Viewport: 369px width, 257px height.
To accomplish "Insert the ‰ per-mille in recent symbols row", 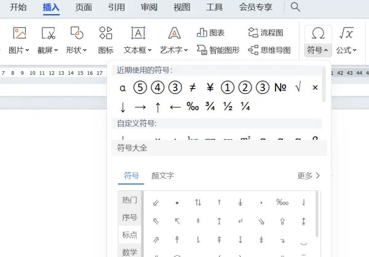I will click(x=192, y=106).
